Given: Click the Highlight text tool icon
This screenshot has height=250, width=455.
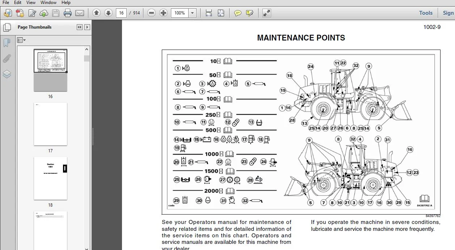Looking at the screenshot, I should pos(249,13).
